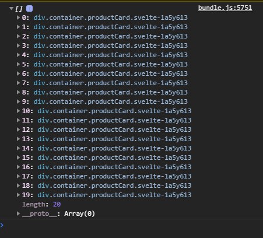Select the div element text in row 18
Image resolution: width=263 pixels, height=238 pixels.
point(114,185)
